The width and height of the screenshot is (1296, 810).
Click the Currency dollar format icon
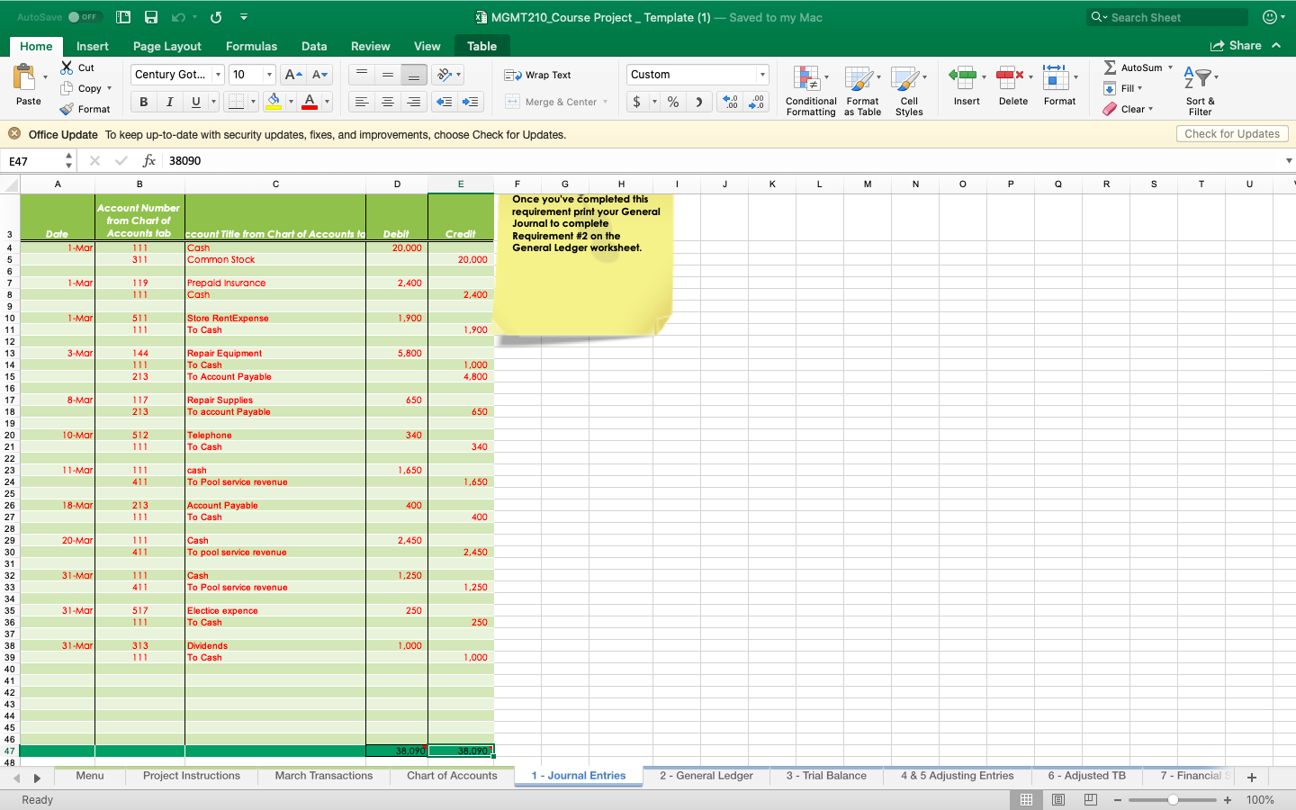point(637,102)
